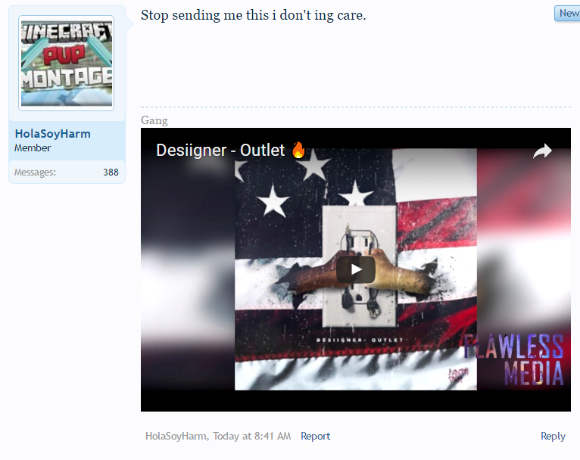Click the post text 'Stop sending me this'
This screenshot has height=460, width=580.
pos(204,15)
